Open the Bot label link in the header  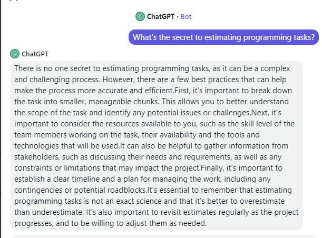click(x=186, y=16)
